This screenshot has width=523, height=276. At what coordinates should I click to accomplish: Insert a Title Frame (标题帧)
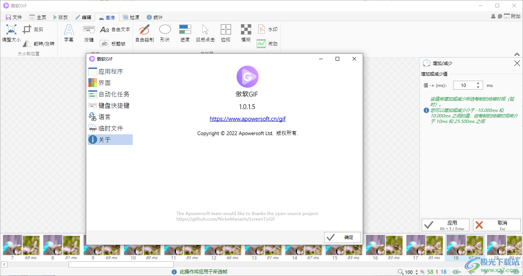[113, 44]
